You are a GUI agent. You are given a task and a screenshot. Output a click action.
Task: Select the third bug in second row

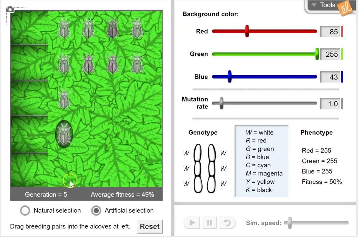click(113, 64)
